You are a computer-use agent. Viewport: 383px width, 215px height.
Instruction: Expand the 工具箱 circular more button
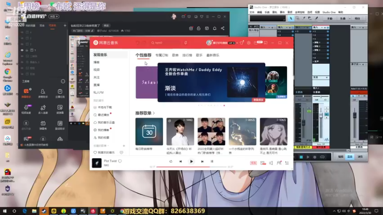[63, 81]
